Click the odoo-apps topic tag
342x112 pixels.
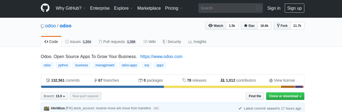(x=129, y=65)
